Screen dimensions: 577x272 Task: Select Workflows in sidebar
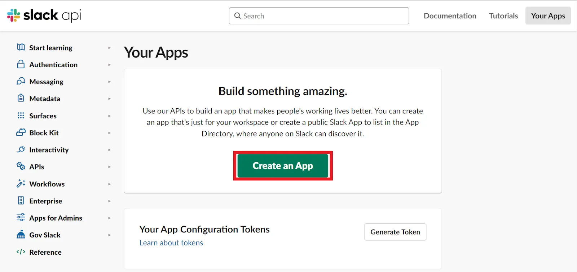pyautogui.click(x=47, y=184)
